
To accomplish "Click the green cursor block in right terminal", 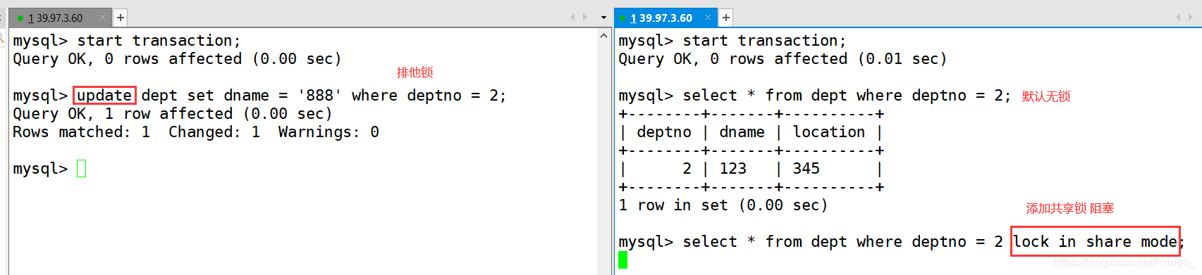I will tap(623, 260).
